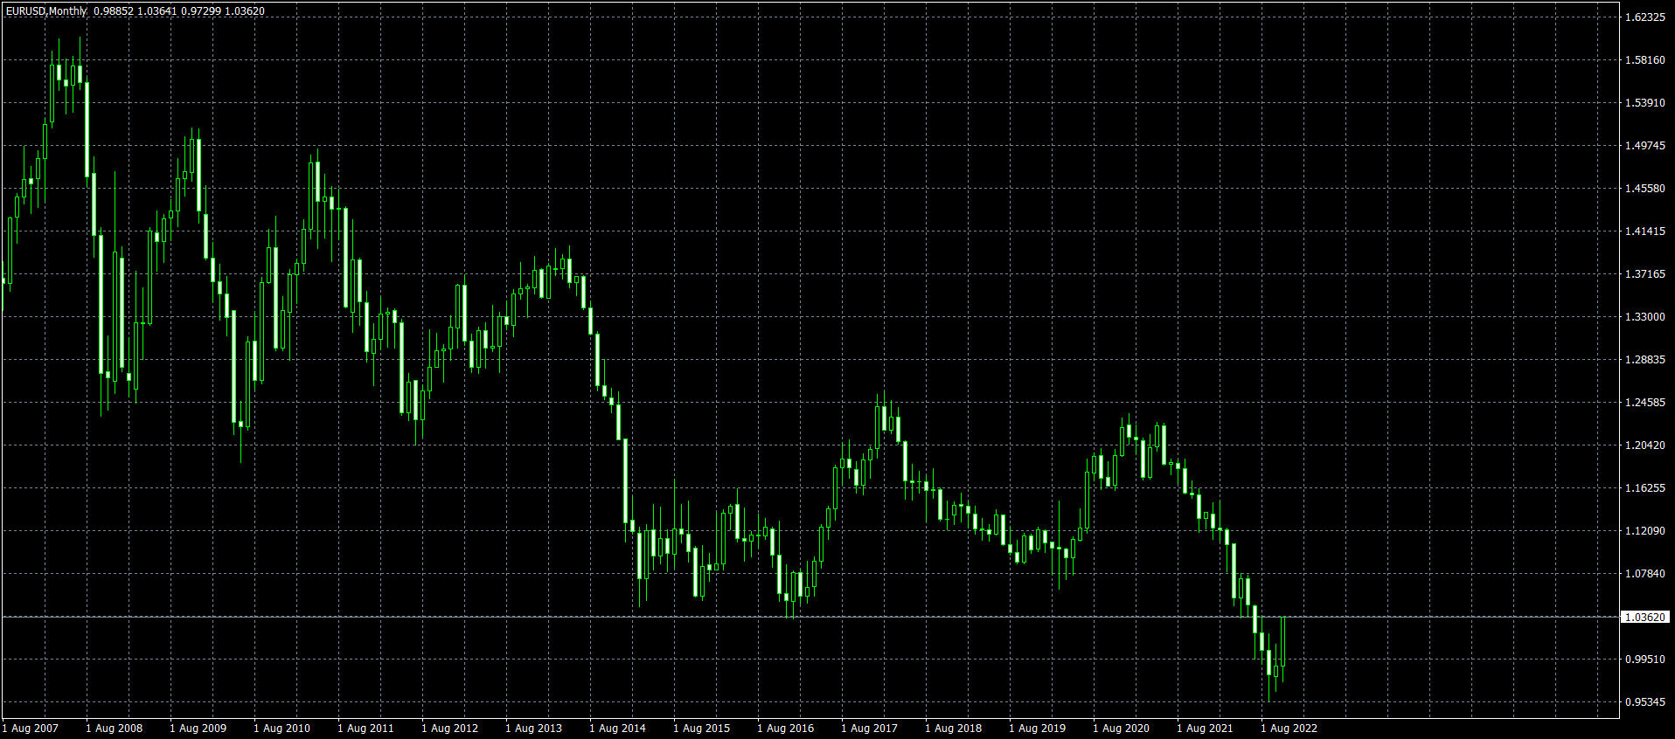The width and height of the screenshot is (1675, 739).
Task: Click the OHLC values 0.98852 1.03641 0.97299 1.03620
Action: point(179,11)
